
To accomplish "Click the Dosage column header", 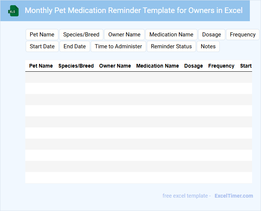I will [x=193, y=66].
